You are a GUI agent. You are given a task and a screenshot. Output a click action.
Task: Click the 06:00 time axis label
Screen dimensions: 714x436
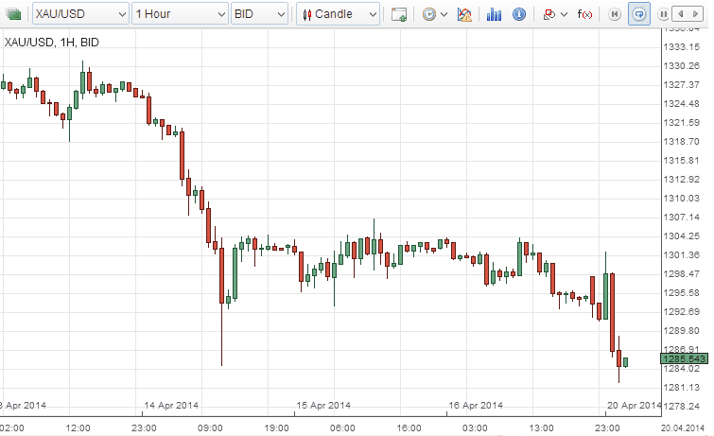pos(342,428)
